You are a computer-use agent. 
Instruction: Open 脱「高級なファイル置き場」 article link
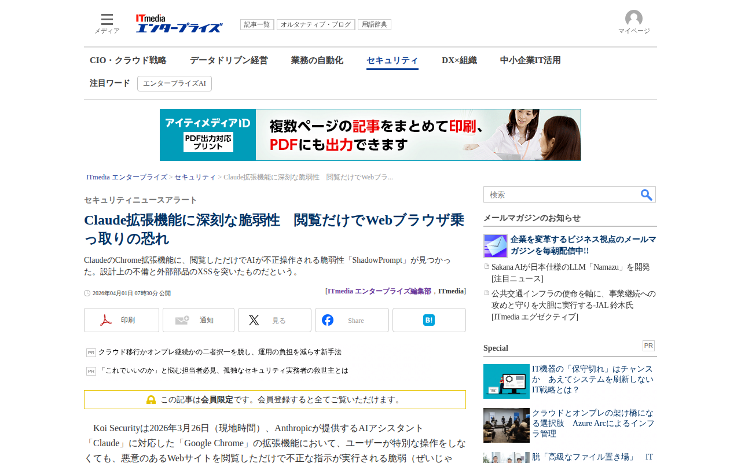click(x=592, y=457)
